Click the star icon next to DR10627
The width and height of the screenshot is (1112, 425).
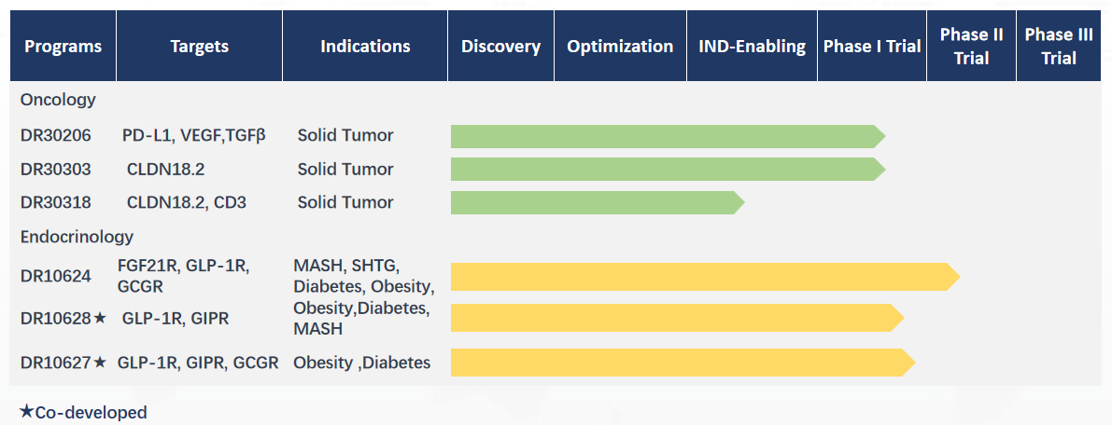pos(100,363)
